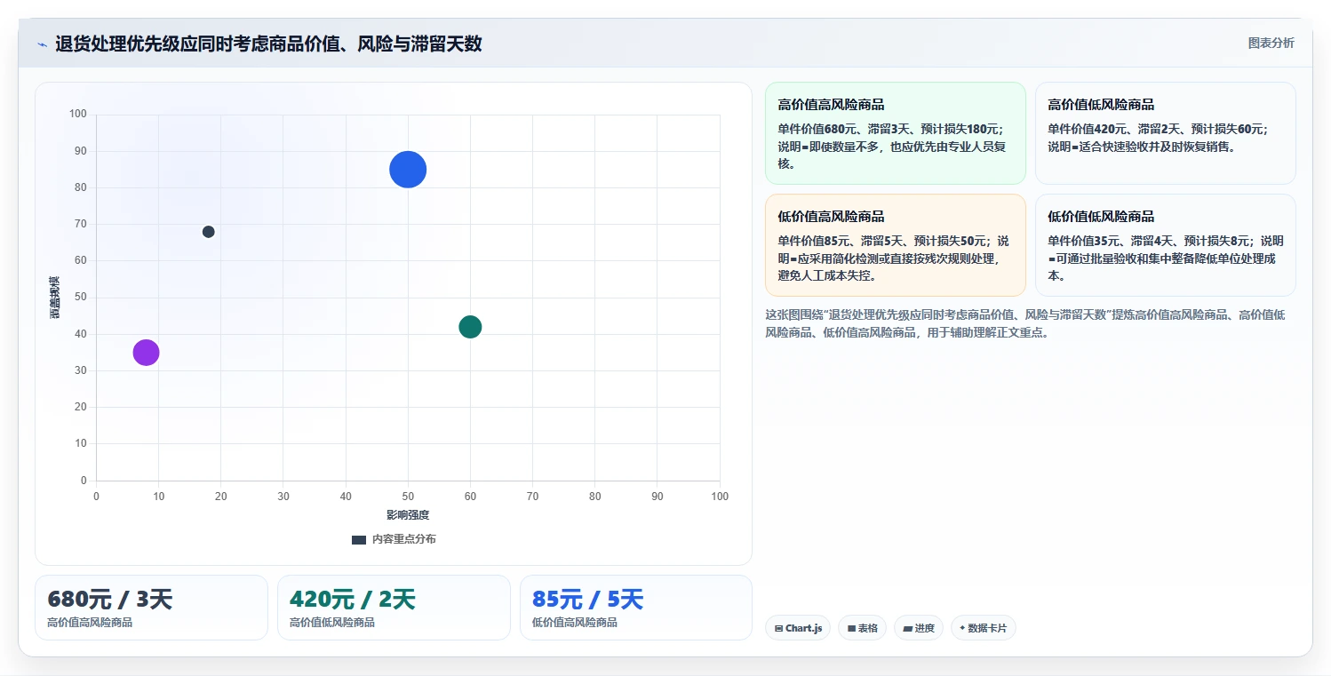Click the 影响强度 x-axis title
Viewport: 1331px width, 676px height.
408,515
